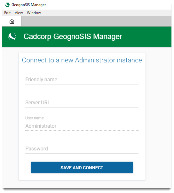
Task: Open the home tab house icon
Action: 12,21
